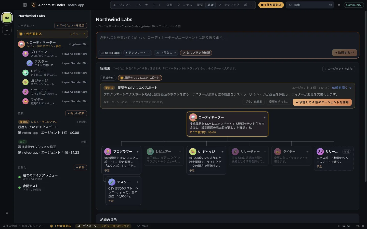Click ライター avatar in sidebar
This screenshot has width=367, height=229.
pos(25,101)
